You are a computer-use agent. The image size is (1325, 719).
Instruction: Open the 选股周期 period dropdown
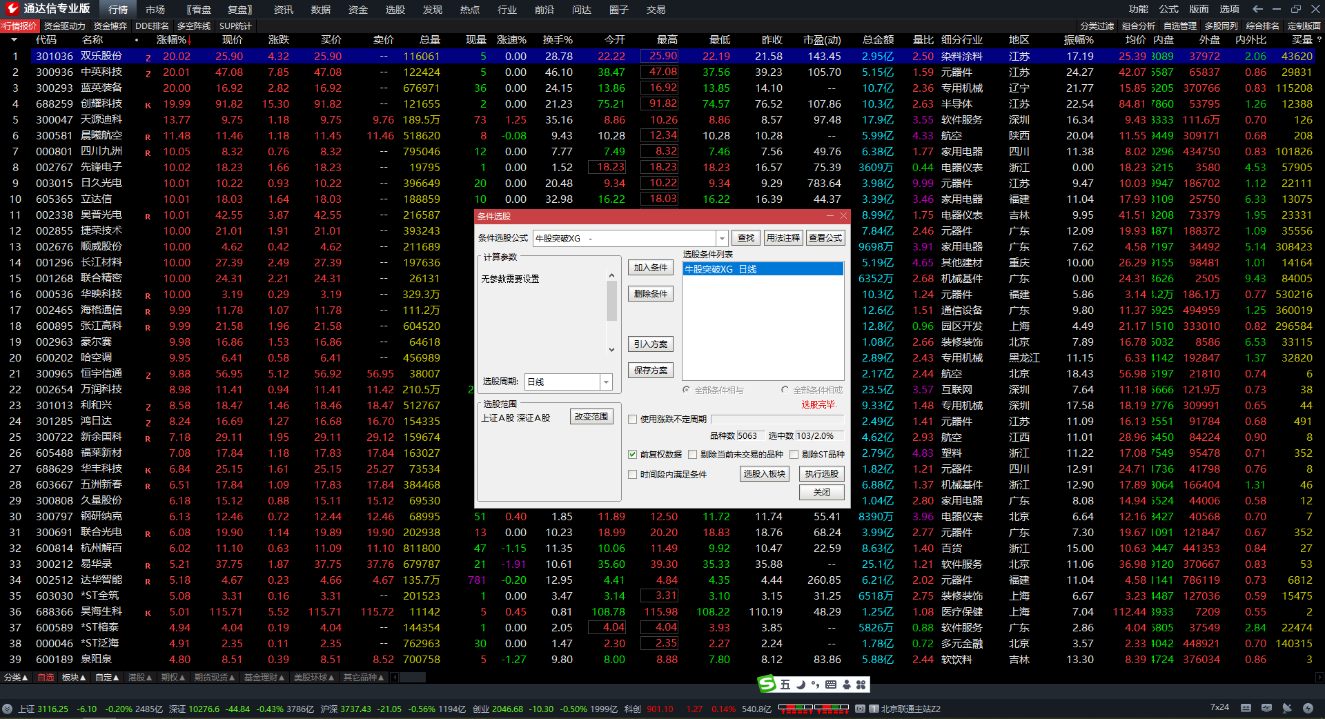coord(606,382)
